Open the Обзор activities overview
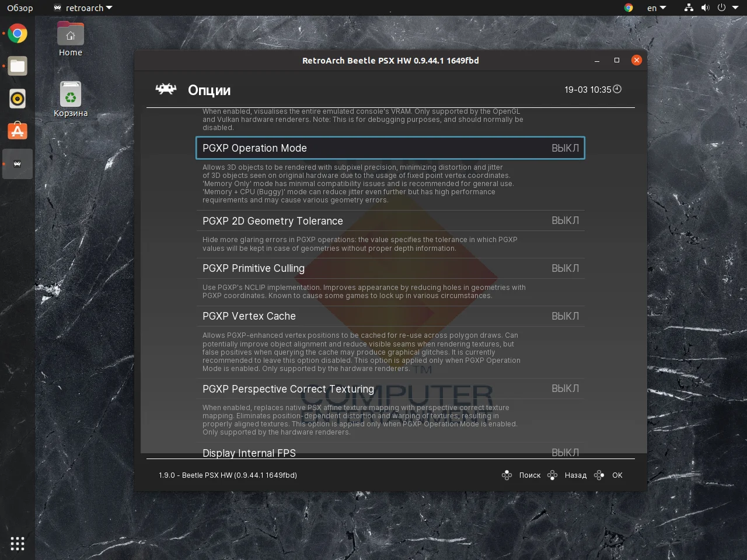The height and width of the screenshot is (560, 747). (20, 8)
